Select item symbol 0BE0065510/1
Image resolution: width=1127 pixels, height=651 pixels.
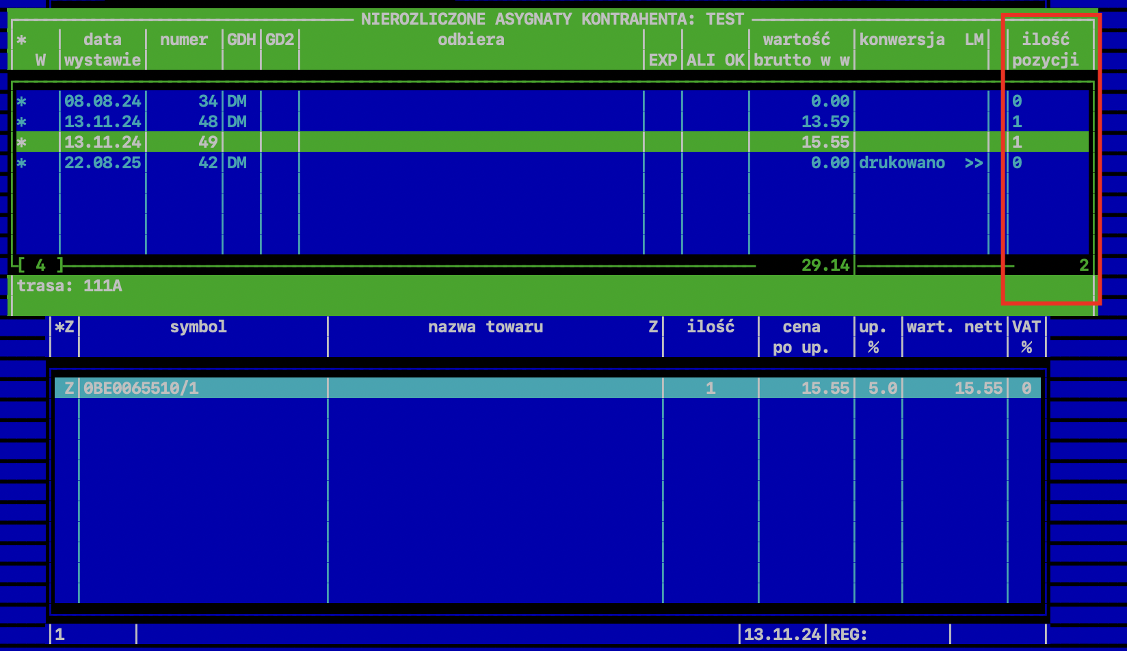coord(141,388)
